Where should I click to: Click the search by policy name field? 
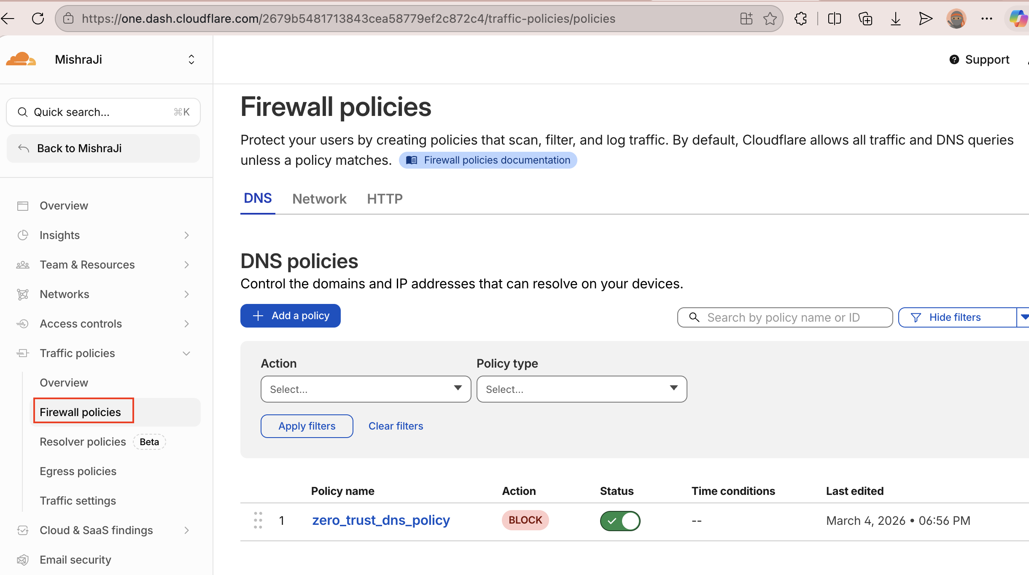(784, 317)
